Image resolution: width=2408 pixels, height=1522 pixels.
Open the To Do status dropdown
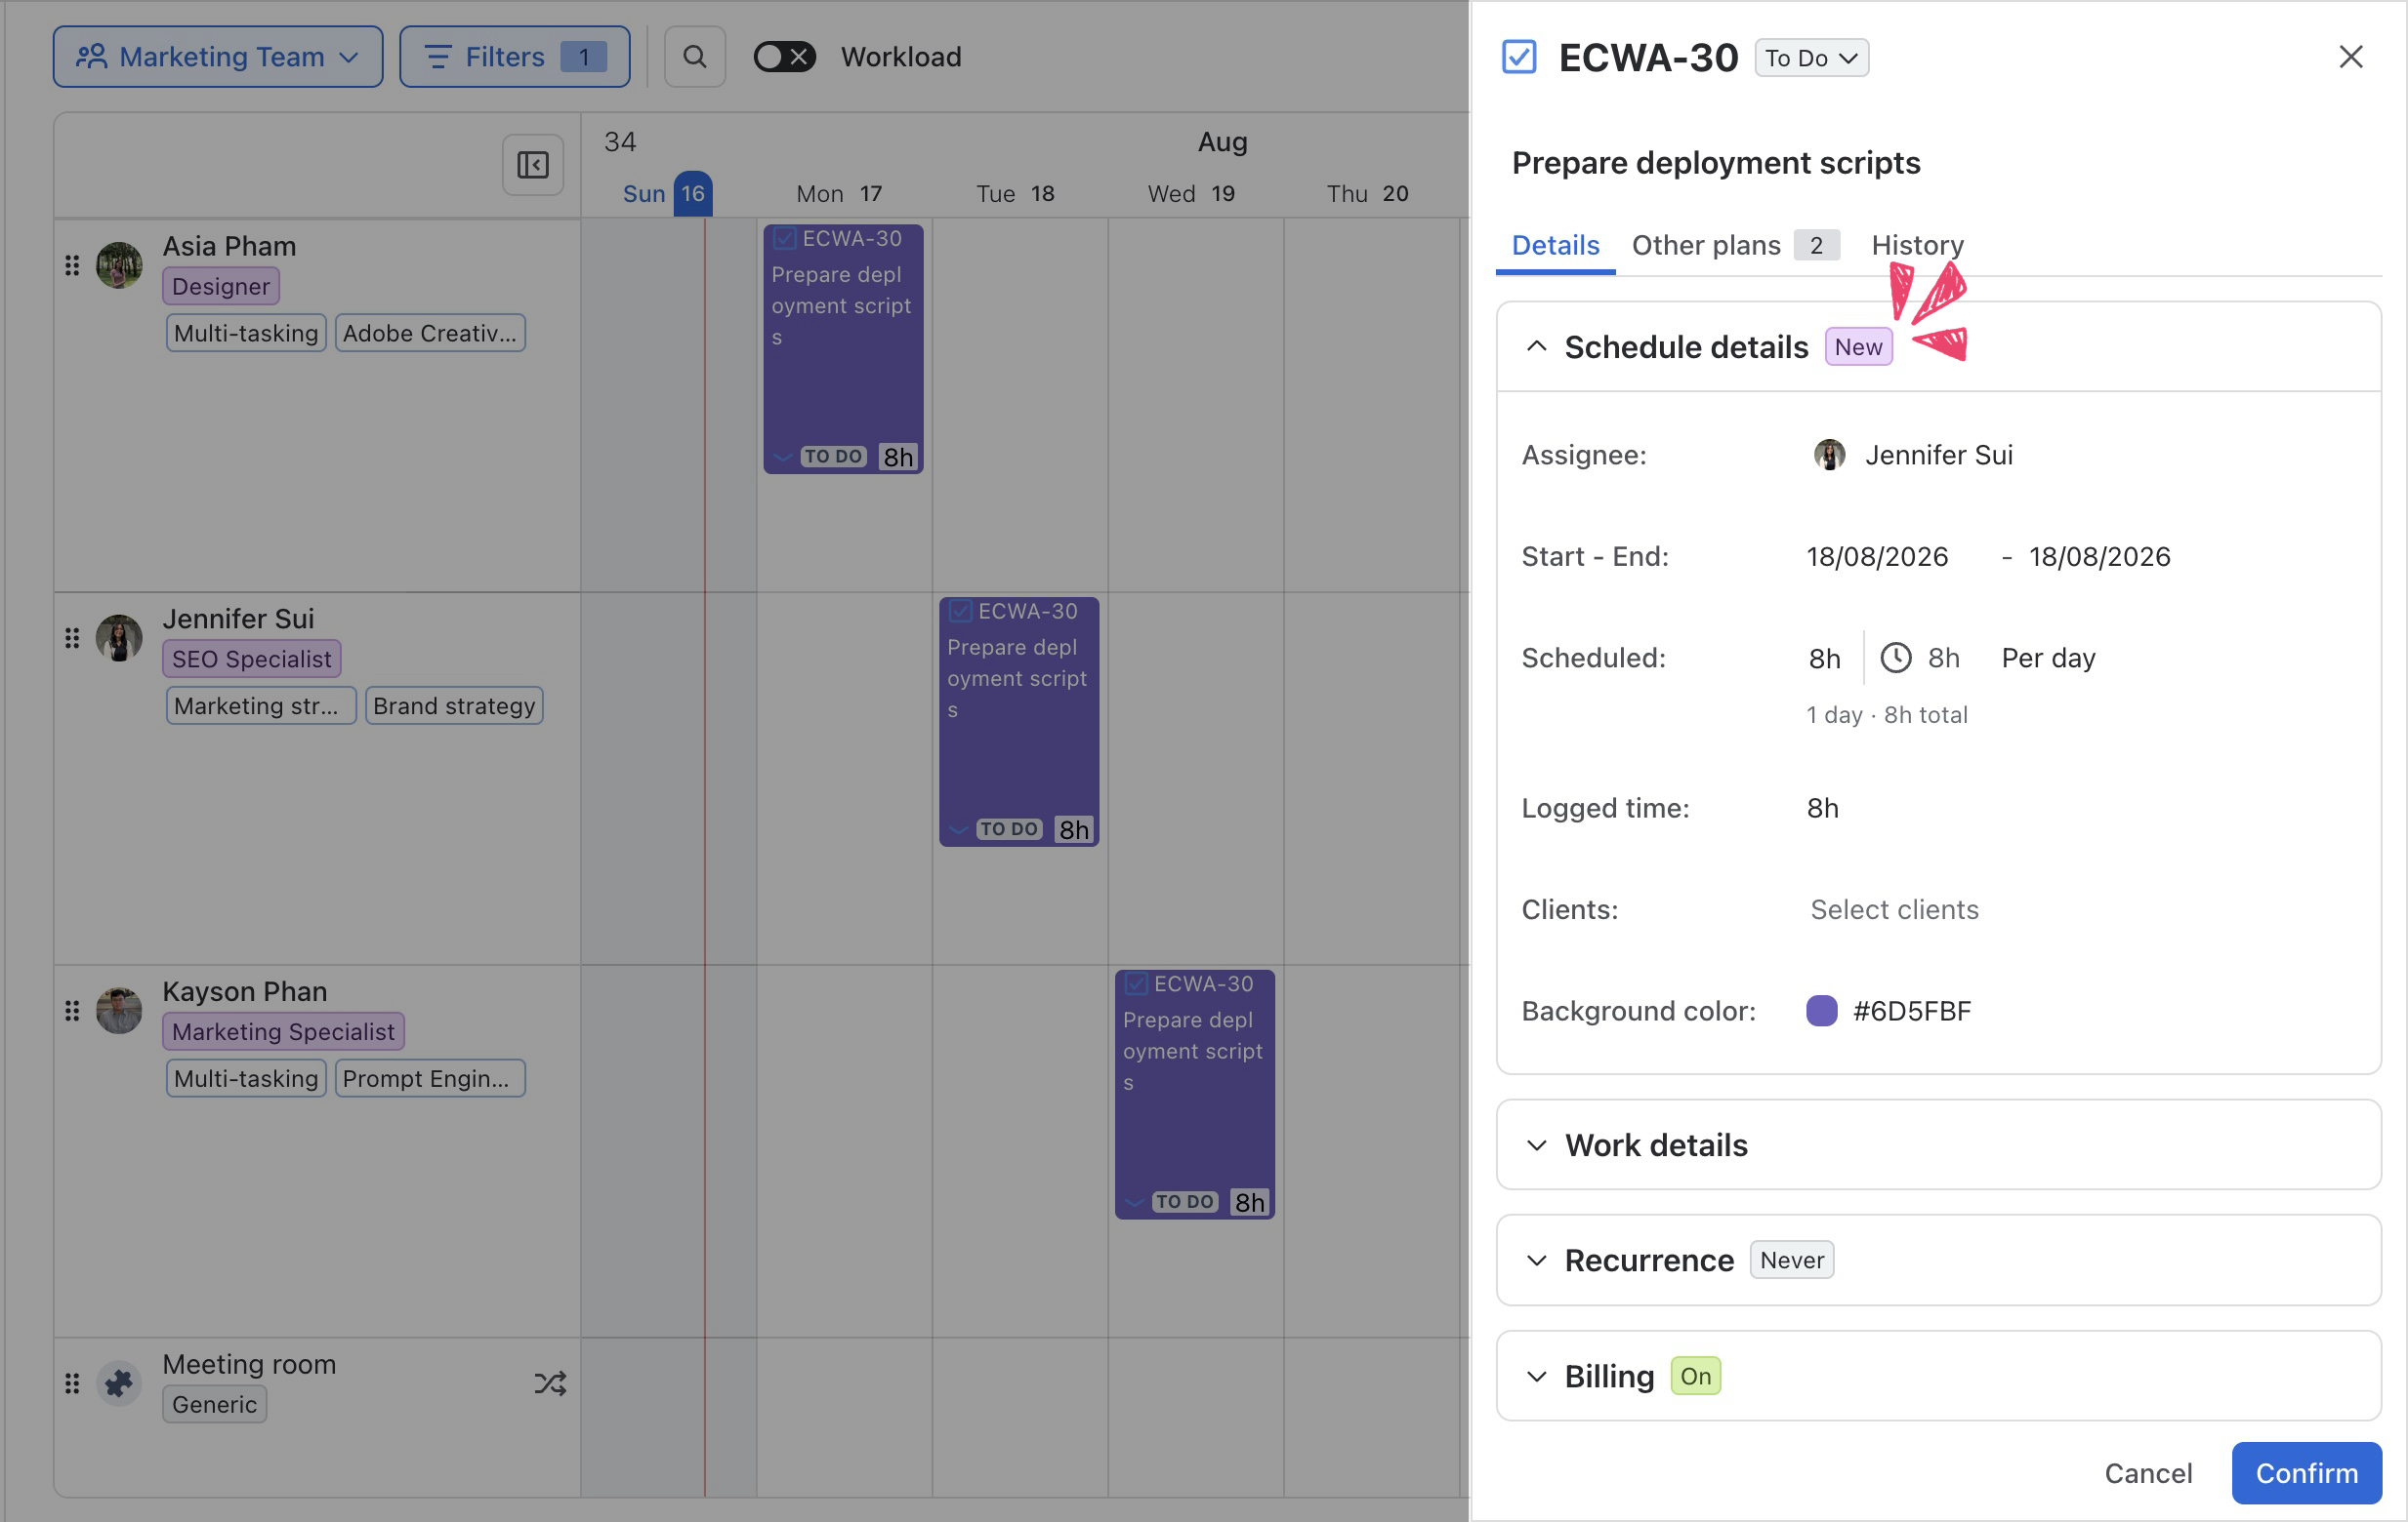coord(1811,58)
